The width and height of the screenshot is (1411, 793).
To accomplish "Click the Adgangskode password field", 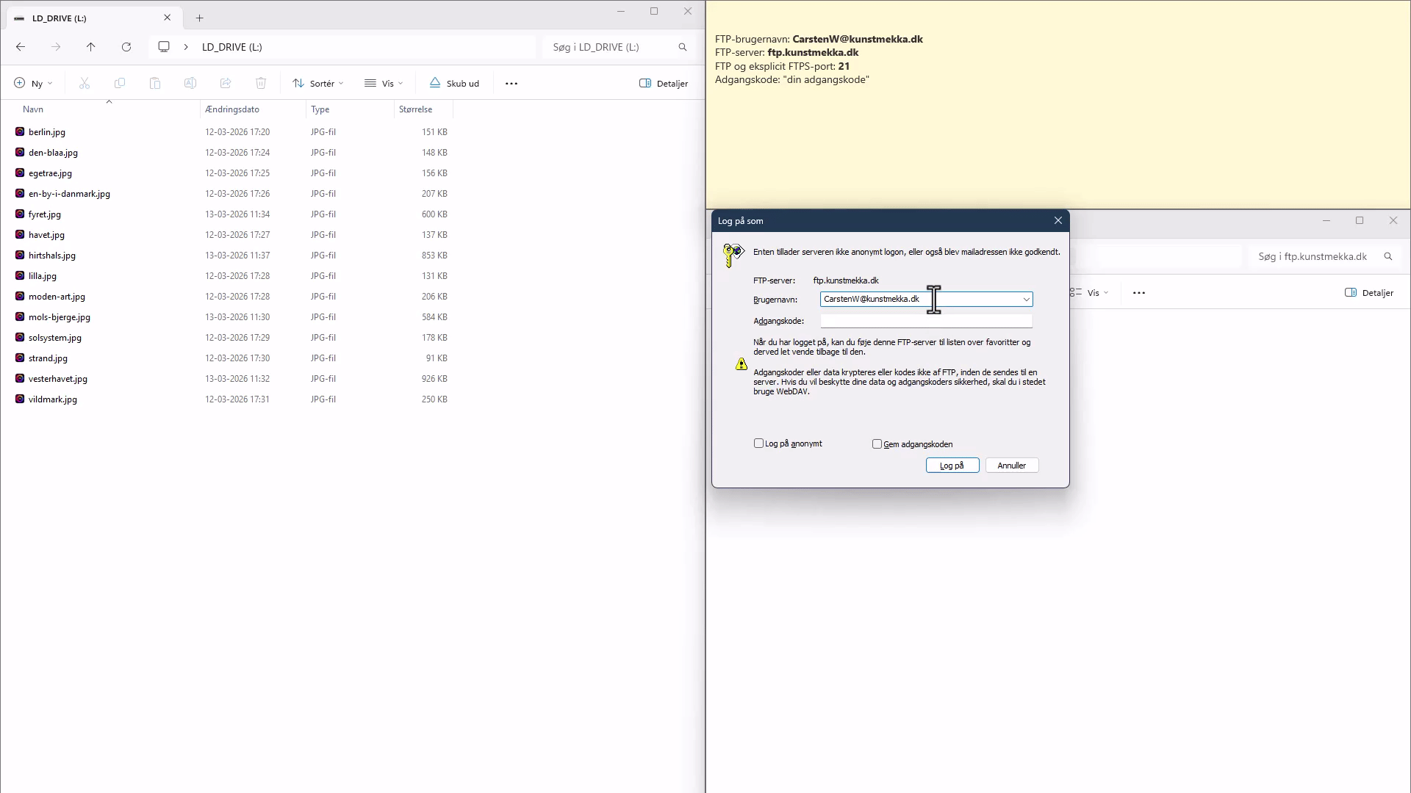I will 926,321.
